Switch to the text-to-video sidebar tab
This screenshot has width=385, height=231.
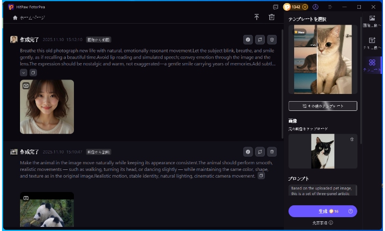coord(372,43)
